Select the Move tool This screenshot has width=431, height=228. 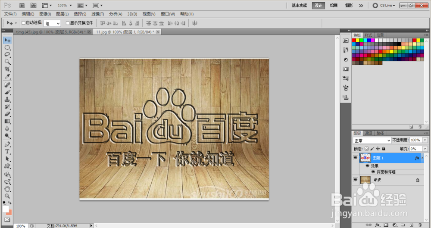7,40
